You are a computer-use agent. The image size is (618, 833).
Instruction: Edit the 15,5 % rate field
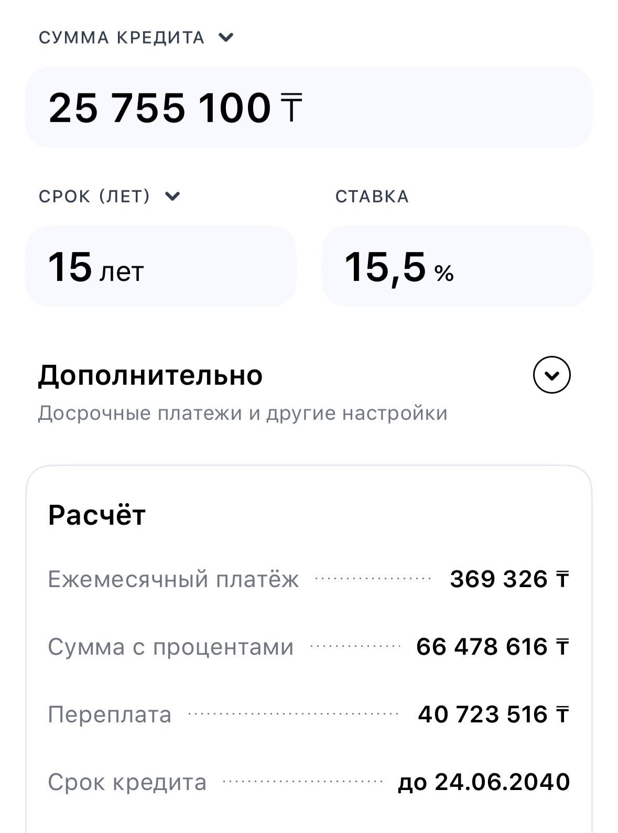pos(457,266)
